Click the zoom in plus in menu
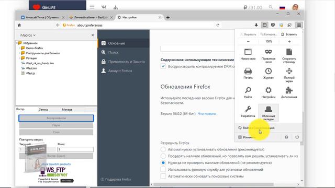The height and width of the screenshot is (188, 335). pos(289,41)
